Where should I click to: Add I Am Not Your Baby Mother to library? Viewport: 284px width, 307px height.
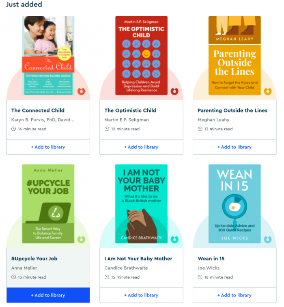tap(141, 295)
